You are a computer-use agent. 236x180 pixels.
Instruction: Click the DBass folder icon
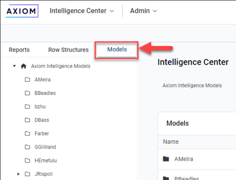(x=27, y=120)
